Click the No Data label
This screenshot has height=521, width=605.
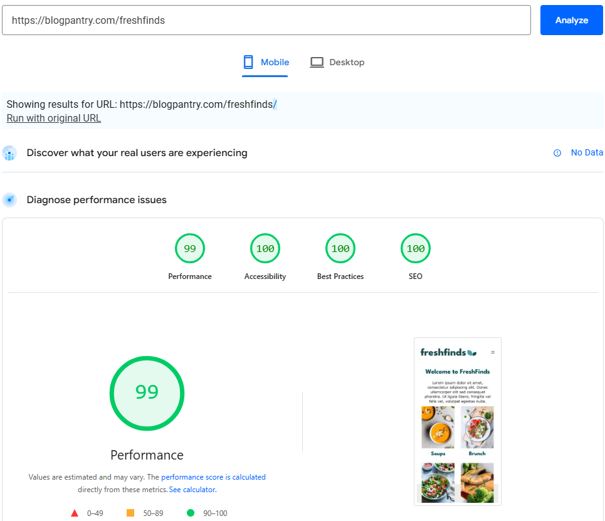pos(587,152)
